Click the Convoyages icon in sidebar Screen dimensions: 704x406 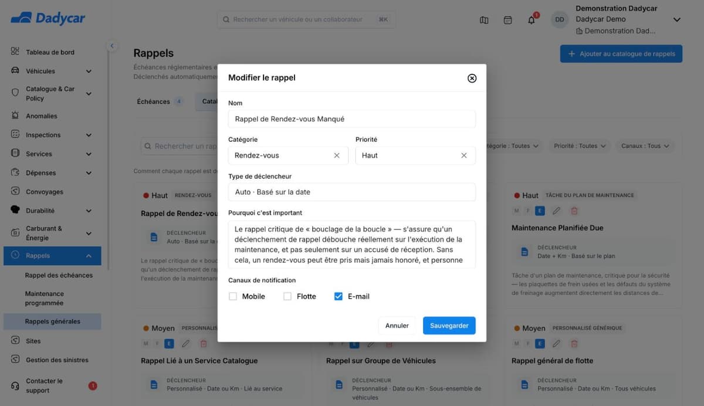click(x=15, y=191)
